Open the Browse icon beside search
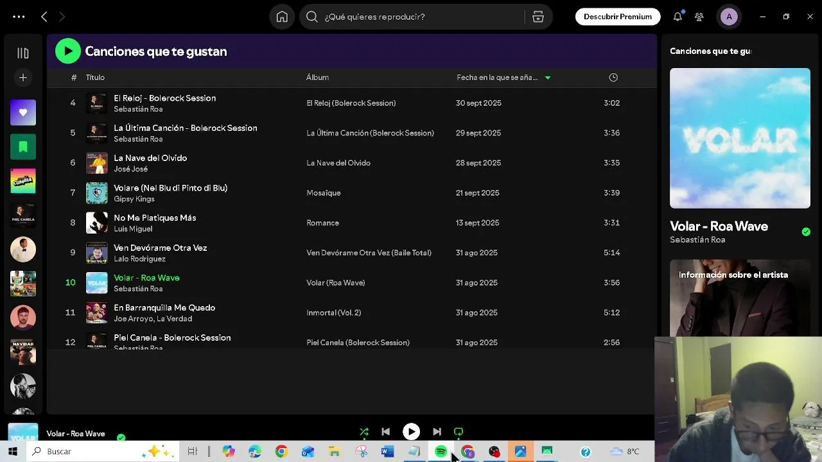The width and height of the screenshot is (822, 462). click(538, 17)
